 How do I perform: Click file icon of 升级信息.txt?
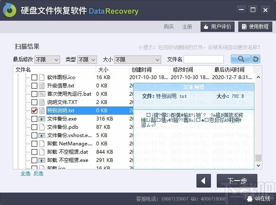coord(42,85)
